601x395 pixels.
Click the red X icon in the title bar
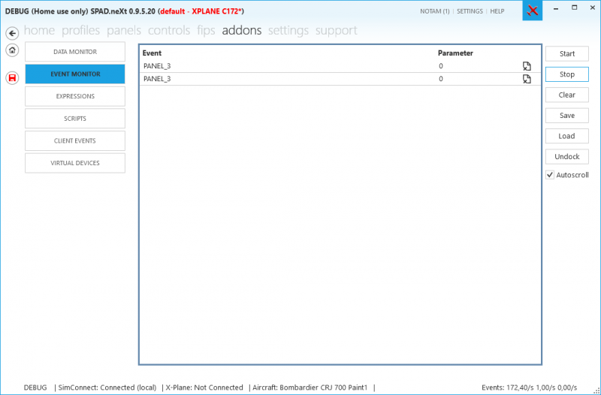[x=532, y=11]
